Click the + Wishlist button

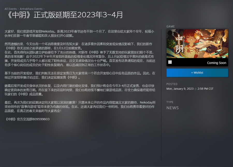coord(197,73)
